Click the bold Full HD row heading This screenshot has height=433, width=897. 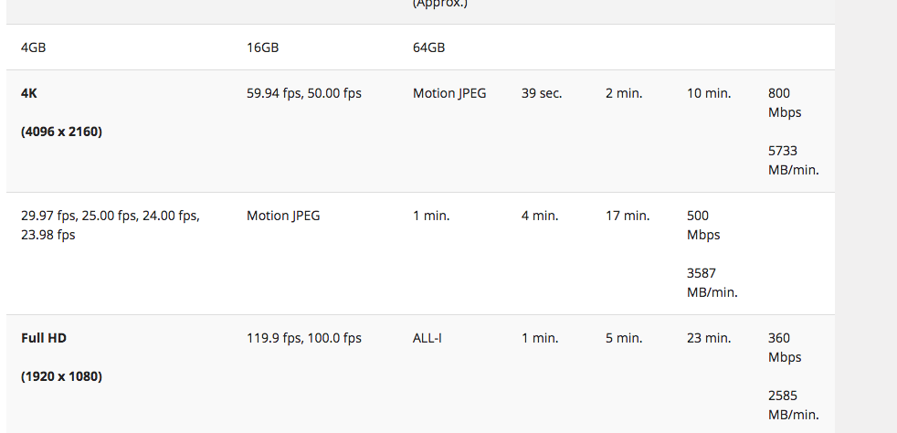pyautogui.click(x=44, y=338)
